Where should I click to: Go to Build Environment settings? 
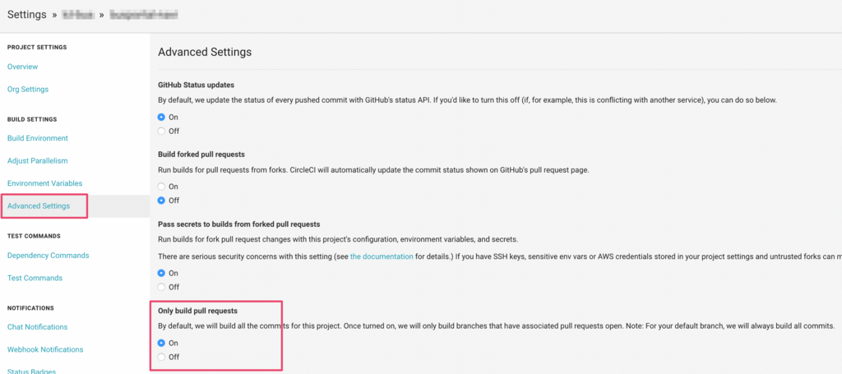[x=38, y=138]
